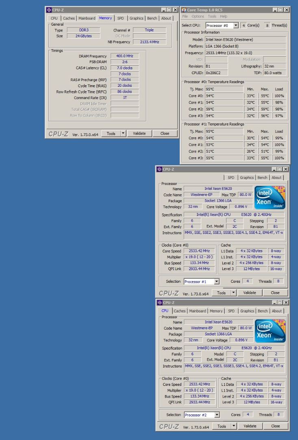Minimize the Core Temp window
Image resolution: width=298 pixels, height=440 pixels.
(x=275, y=10)
